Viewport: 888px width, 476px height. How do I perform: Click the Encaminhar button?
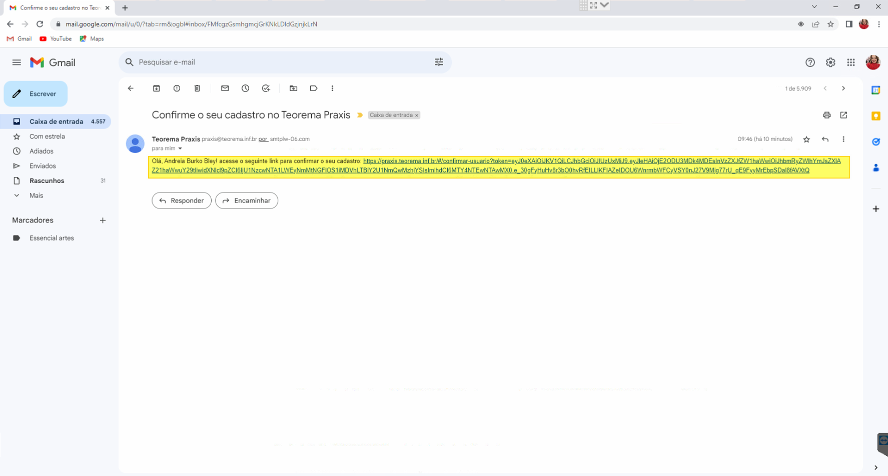[x=247, y=200]
